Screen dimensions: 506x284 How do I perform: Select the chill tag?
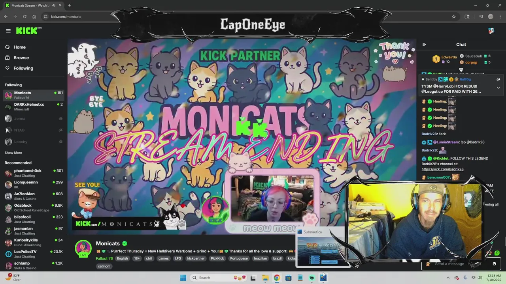149,258
